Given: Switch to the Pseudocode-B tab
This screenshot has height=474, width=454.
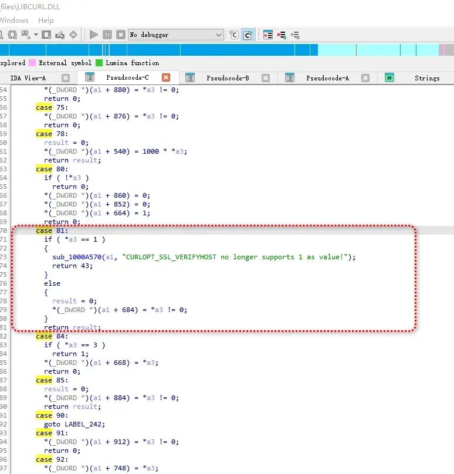Looking at the screenshot, I should click(228, 78).
